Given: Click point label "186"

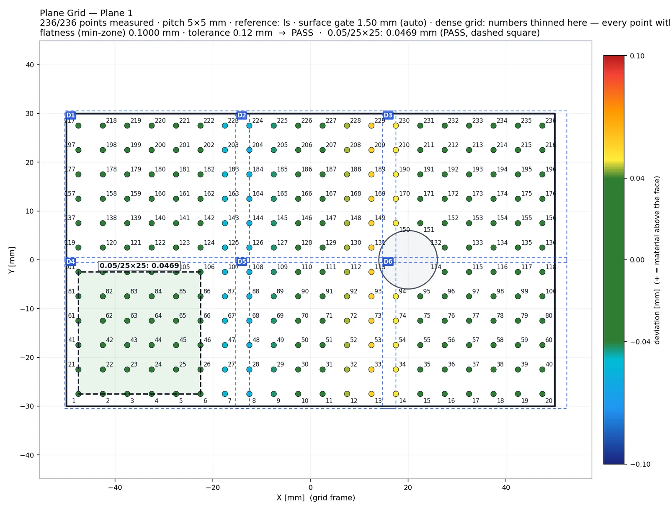Looking at the screenshot, I should (307, 169).
